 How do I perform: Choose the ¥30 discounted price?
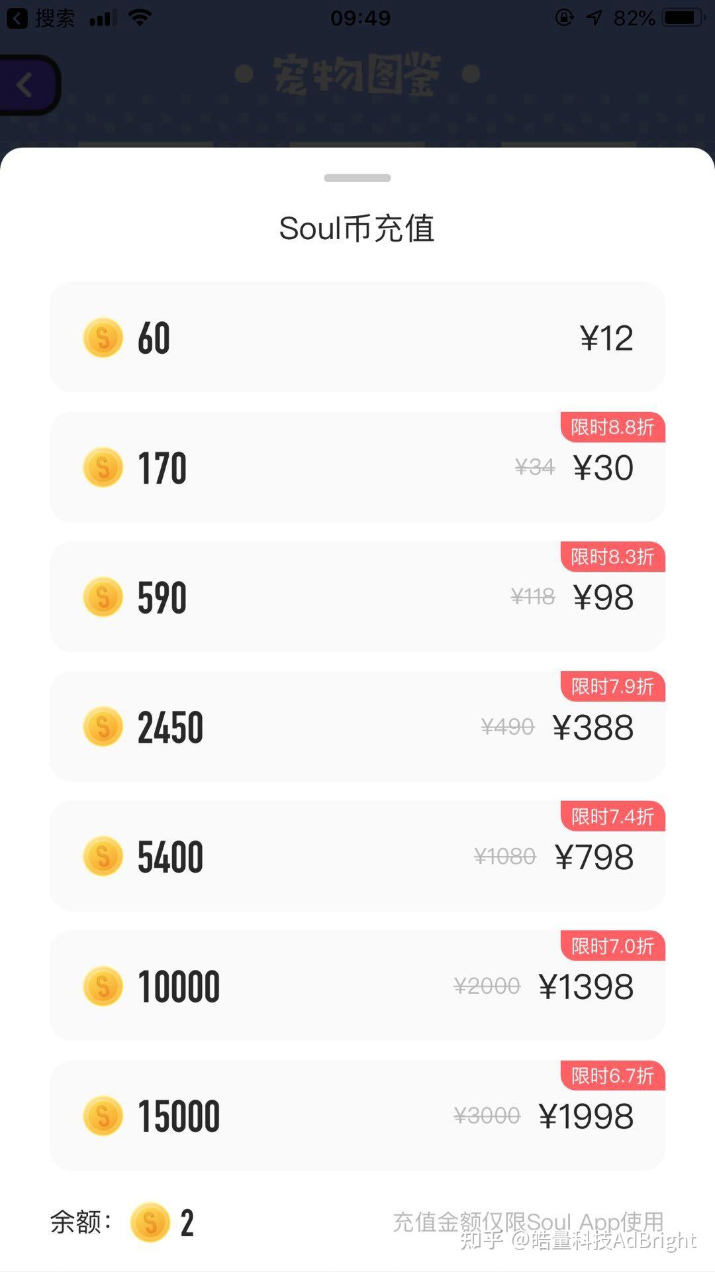tap(603, 468)
